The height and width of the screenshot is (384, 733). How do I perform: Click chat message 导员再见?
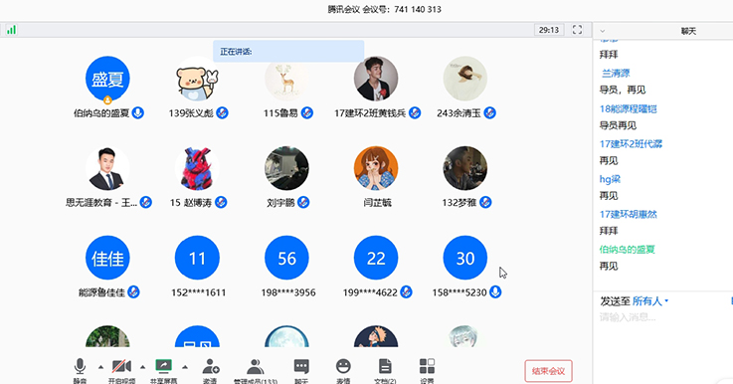(x=618, y=125)
